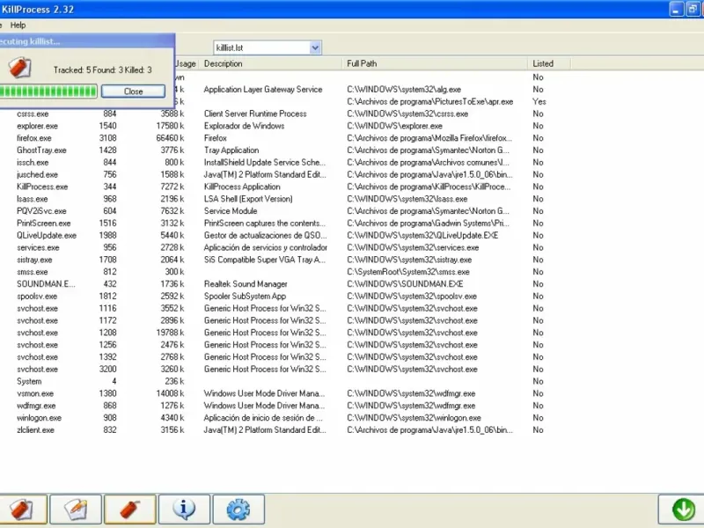Viewport: 704px width, 528px height.
Task: Sort by Description column header
Action: (272, 63)
